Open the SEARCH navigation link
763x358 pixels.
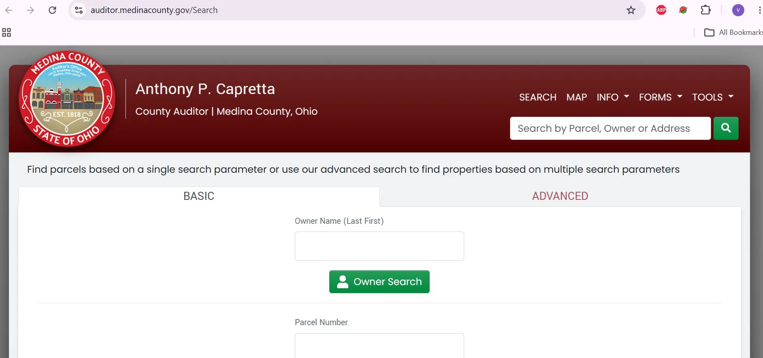(538, 97)
